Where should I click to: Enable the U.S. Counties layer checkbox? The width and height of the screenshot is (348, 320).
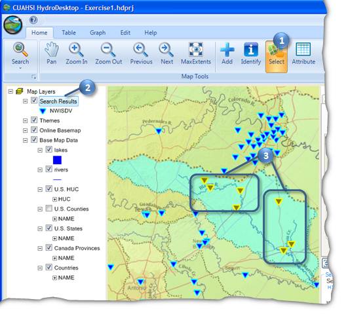click(x=49, y=208)
